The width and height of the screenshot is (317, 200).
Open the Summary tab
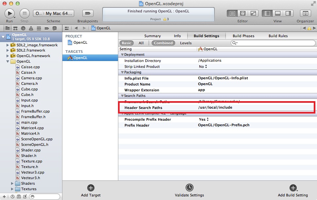tap(152, 36)
